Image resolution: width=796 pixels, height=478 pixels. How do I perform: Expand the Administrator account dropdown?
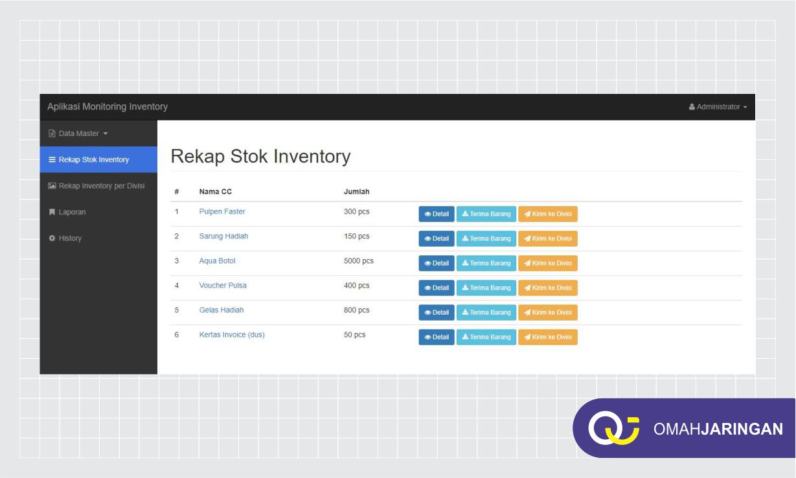(x=718, y=107)
